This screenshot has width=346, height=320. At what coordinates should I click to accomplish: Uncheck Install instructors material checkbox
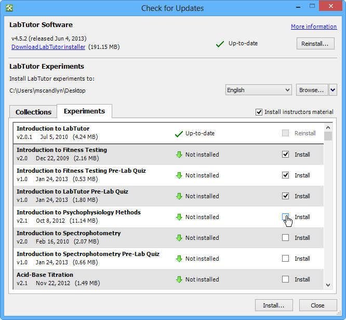(259, 112)
